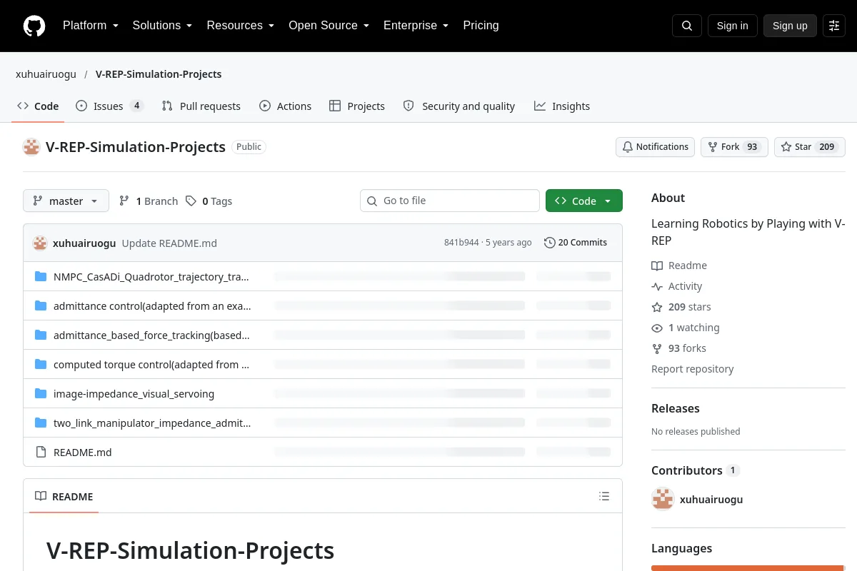Click the eye icon beside 1 watching

pyautogui.click(x=657, y=328)
